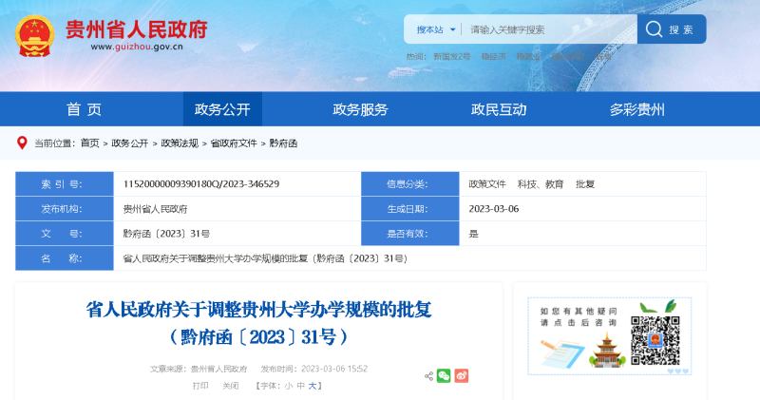The height and width of the screenshot is (400, 760).
Task: Open the 政务公开 navigation tab
Action: [222, 109]
